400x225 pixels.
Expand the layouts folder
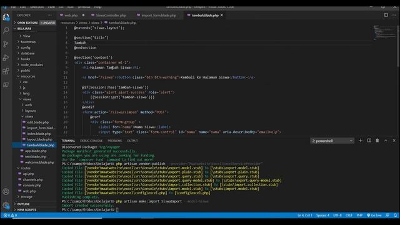(x=31, y=111)
